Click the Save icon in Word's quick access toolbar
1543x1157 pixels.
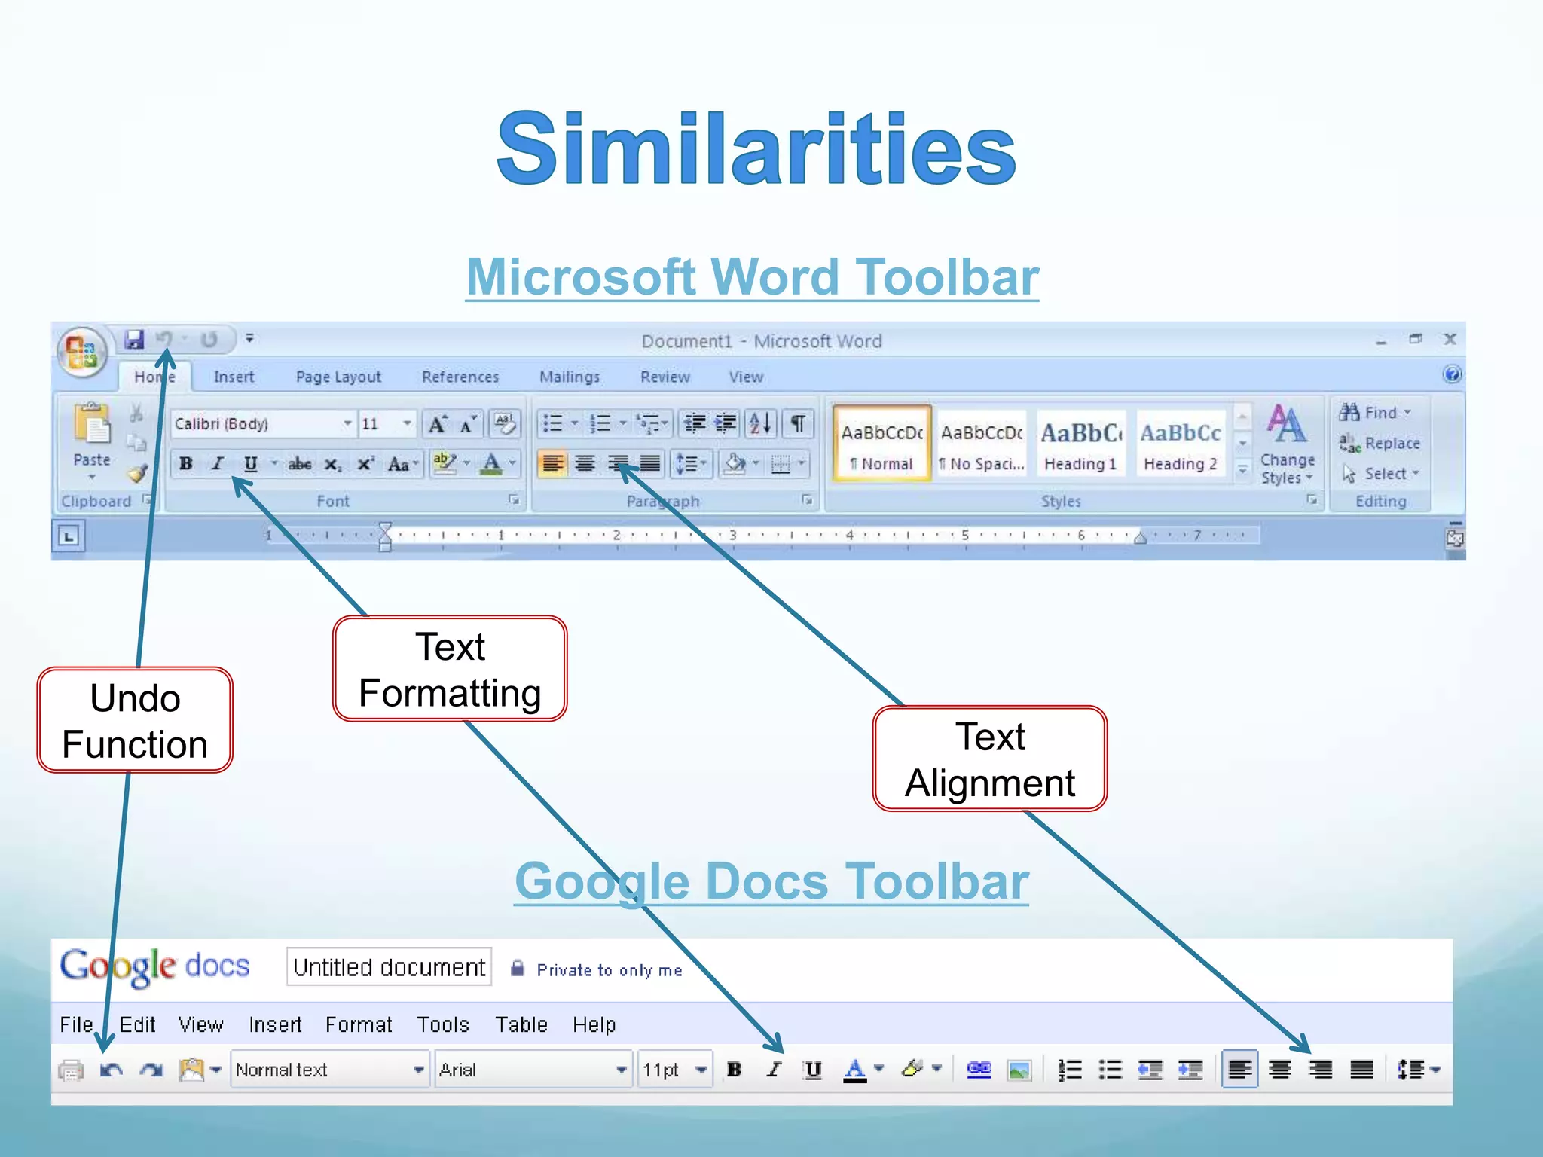(134, 340)
